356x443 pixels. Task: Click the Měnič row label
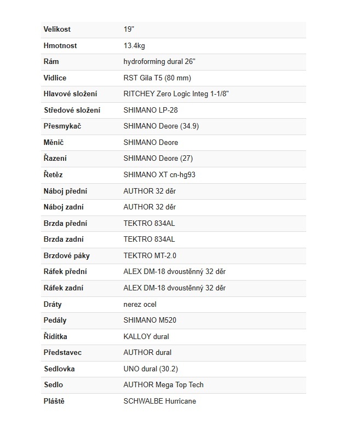(x=55, y=143)
